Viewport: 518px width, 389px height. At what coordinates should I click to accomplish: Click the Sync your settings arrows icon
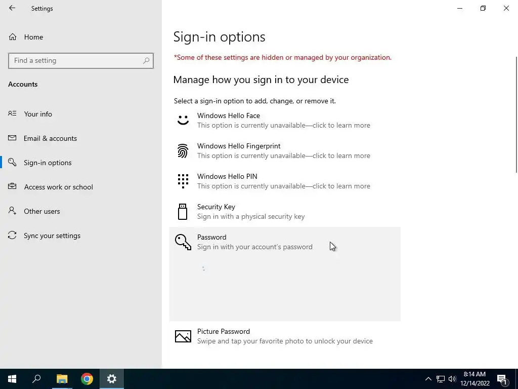12,235
